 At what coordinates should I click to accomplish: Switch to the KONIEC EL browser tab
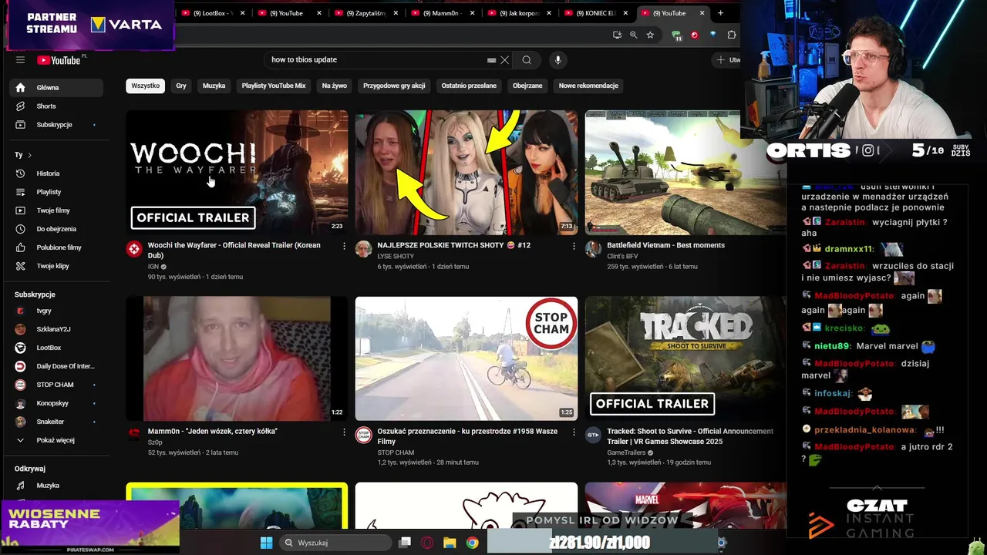tap(595, 13)
